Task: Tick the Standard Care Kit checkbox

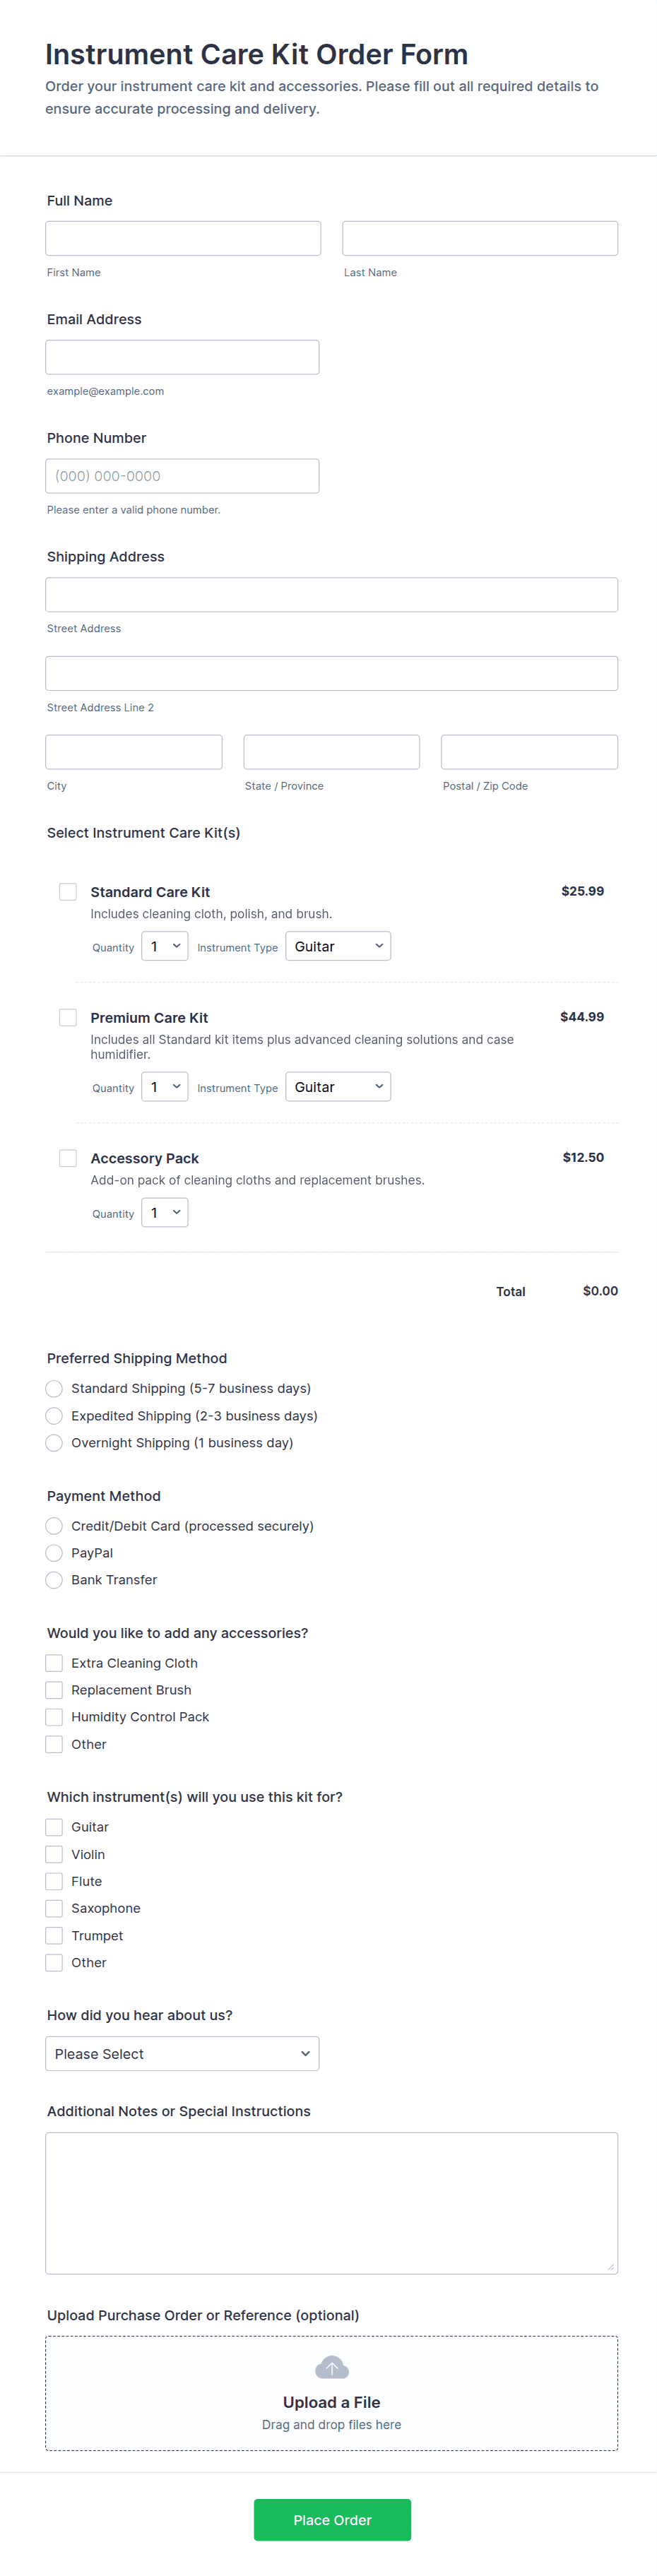Action: click(68, 891)
